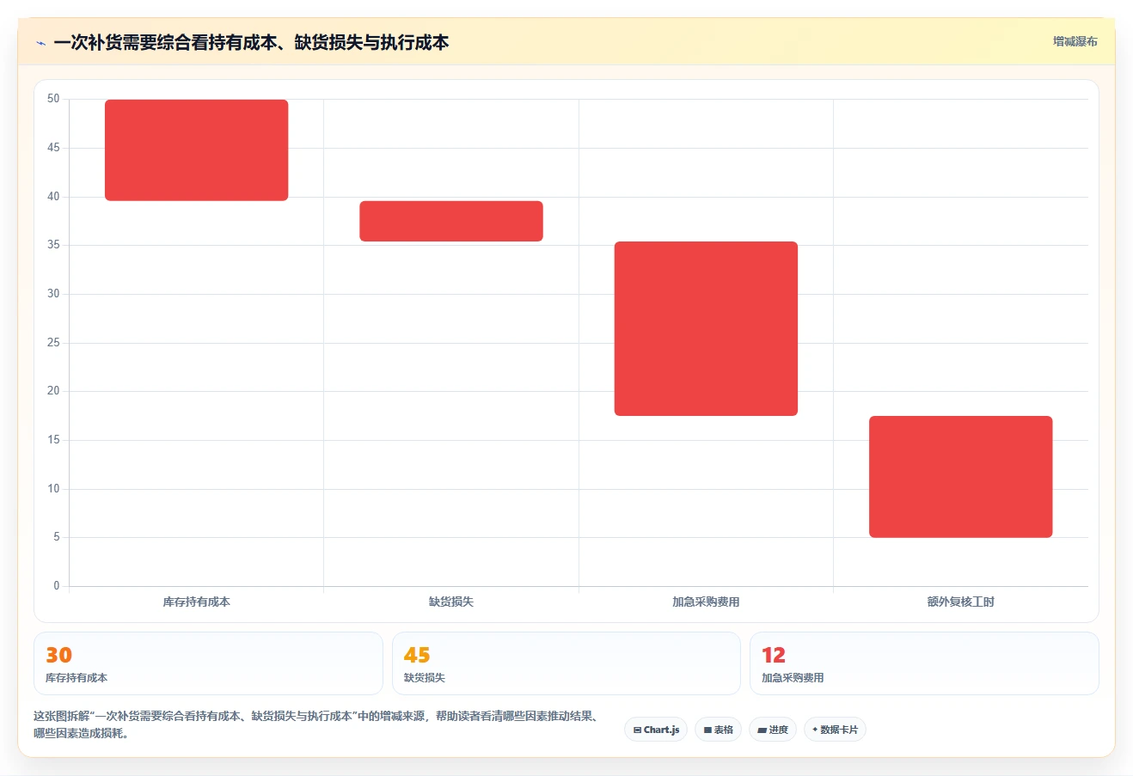Click the 库存持有成本 caption under 30
The width and height of the screenshot is (1133, 776).
(77, 678)
